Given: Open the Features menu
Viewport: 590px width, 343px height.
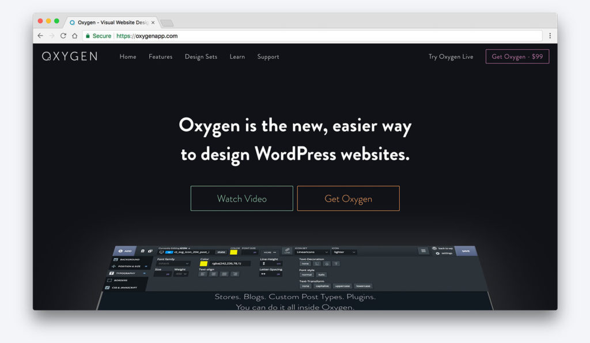Looking at the screenshot, I should pyautogui.click(x=160, y=56).
